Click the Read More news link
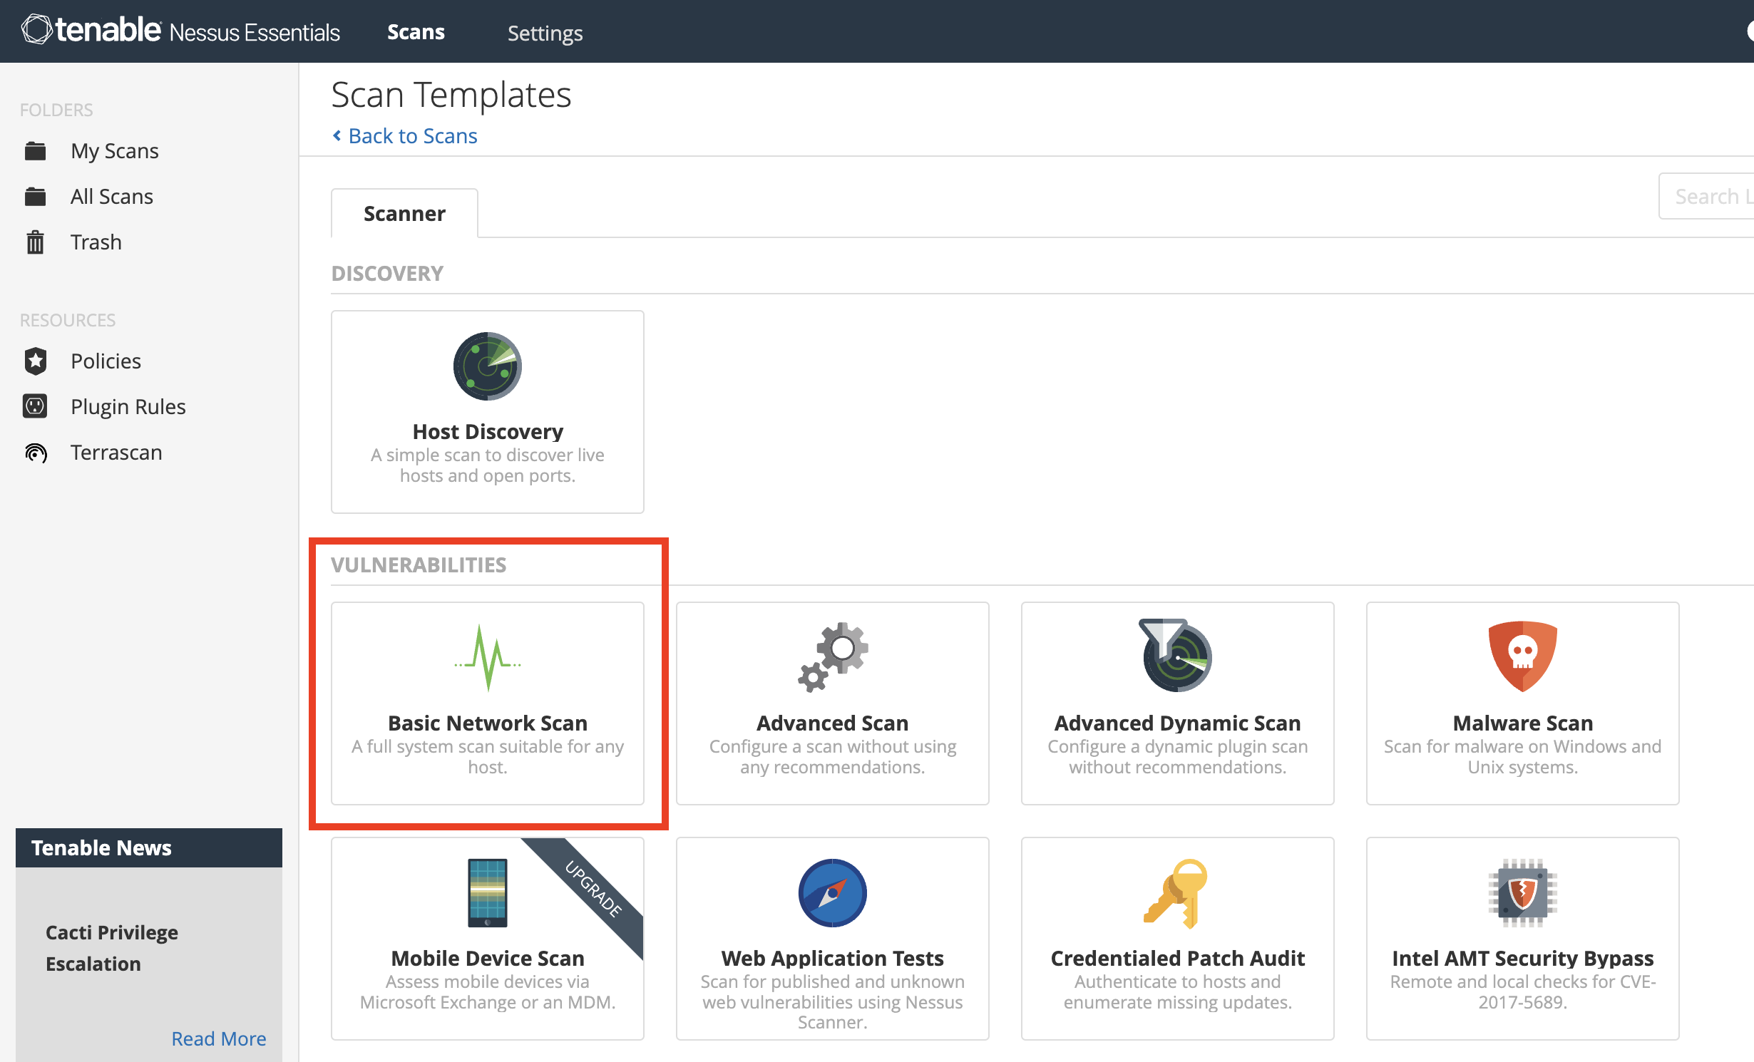Viewport: 1754px width, 1062px height. tap(218, 1038)
